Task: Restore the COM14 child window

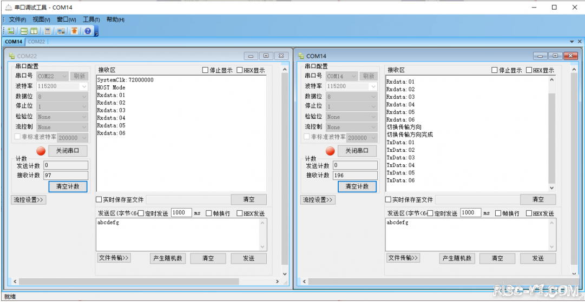Action: coord(555,56)
